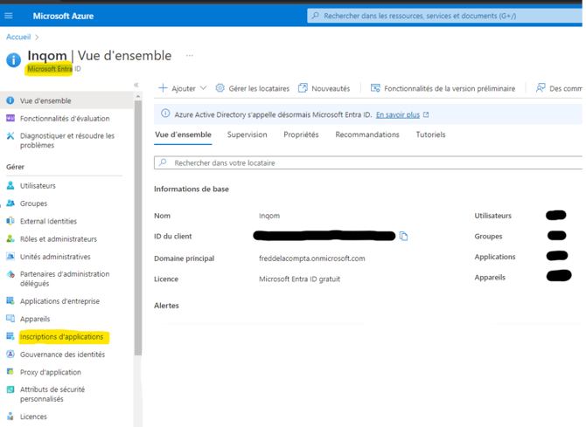Click the Accueil breadcrumb link
The image size is (586, 427).
click(18, 37)
